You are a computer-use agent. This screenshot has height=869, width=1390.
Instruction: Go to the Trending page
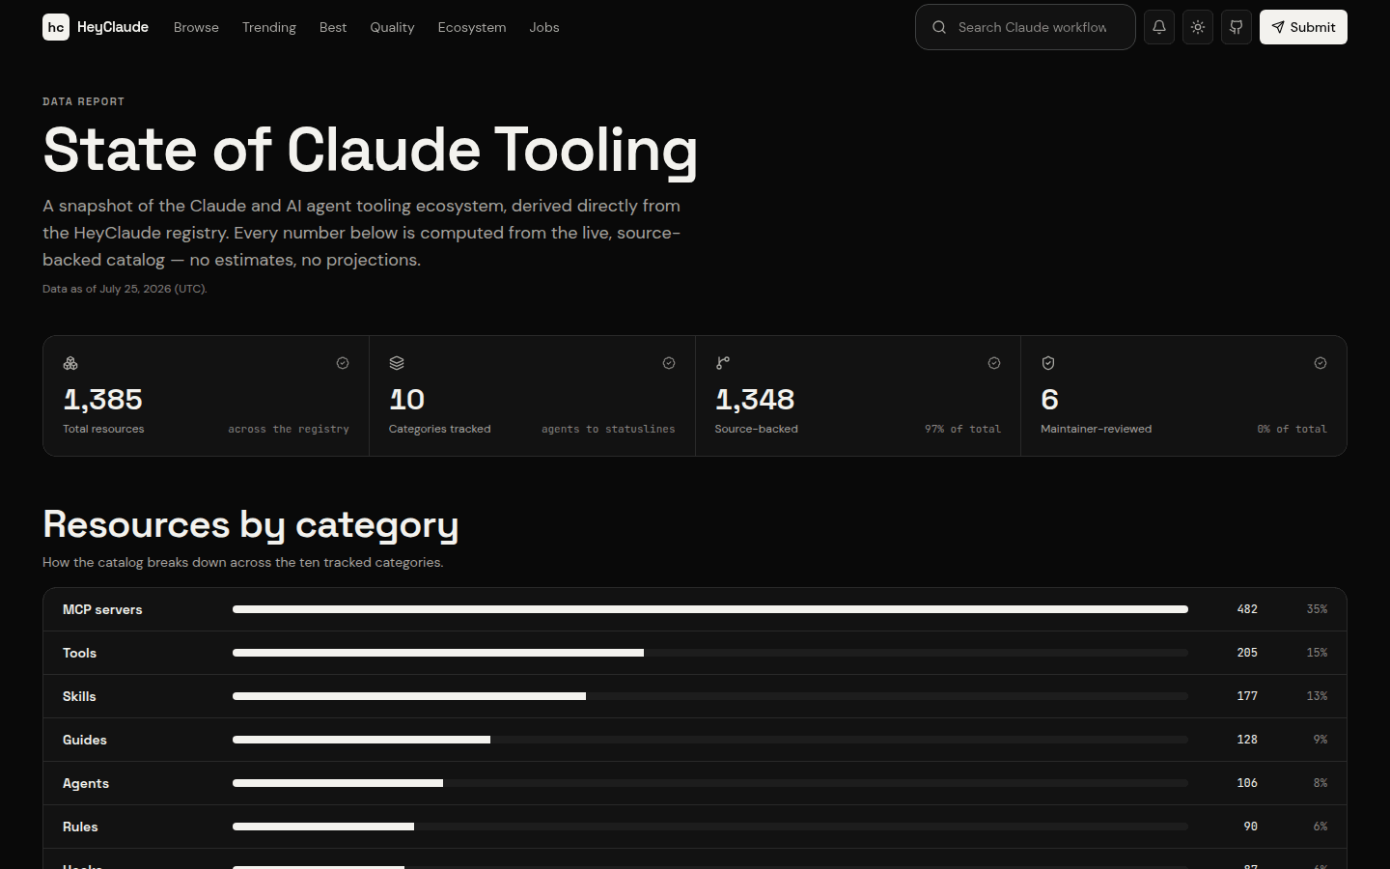point(269,27)
